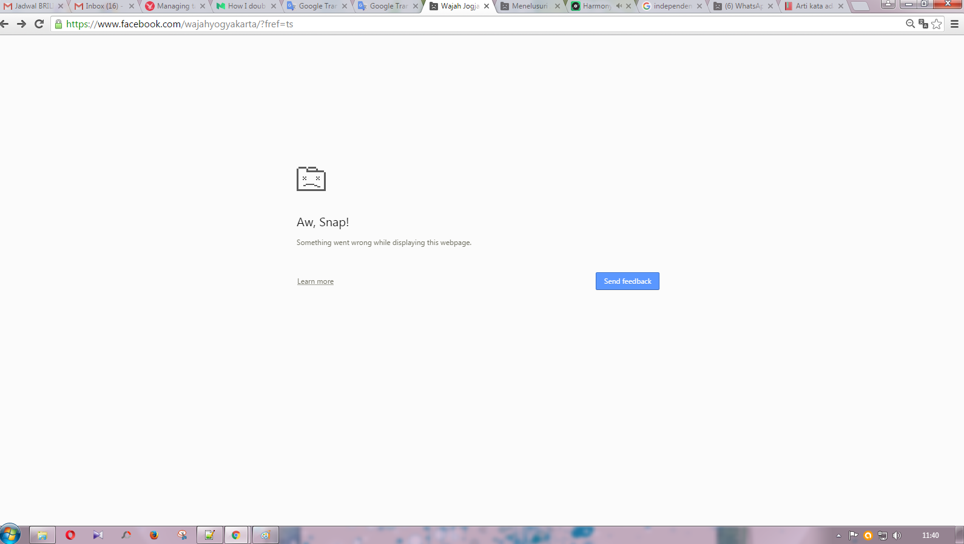The width and height of the screenshot is (964, 544).
Task: Click the 11:40 system clock
Action: click(931, 536)
